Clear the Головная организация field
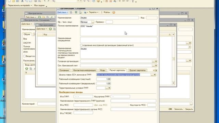The width and height of the screenshot is (219, 123). pyautogui.click(x=156, y=61)
